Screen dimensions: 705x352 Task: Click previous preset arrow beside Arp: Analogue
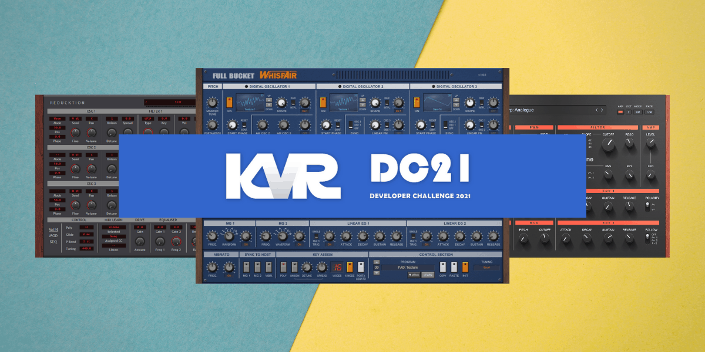click(x=596, y=110)
